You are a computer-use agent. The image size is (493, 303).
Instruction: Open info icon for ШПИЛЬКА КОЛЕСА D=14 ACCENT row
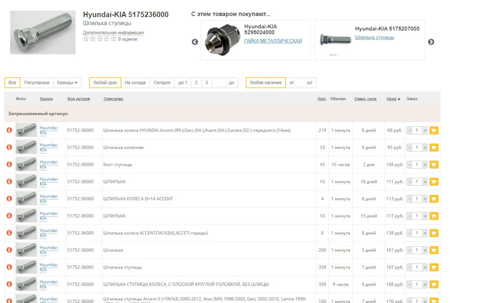point(9,199)
